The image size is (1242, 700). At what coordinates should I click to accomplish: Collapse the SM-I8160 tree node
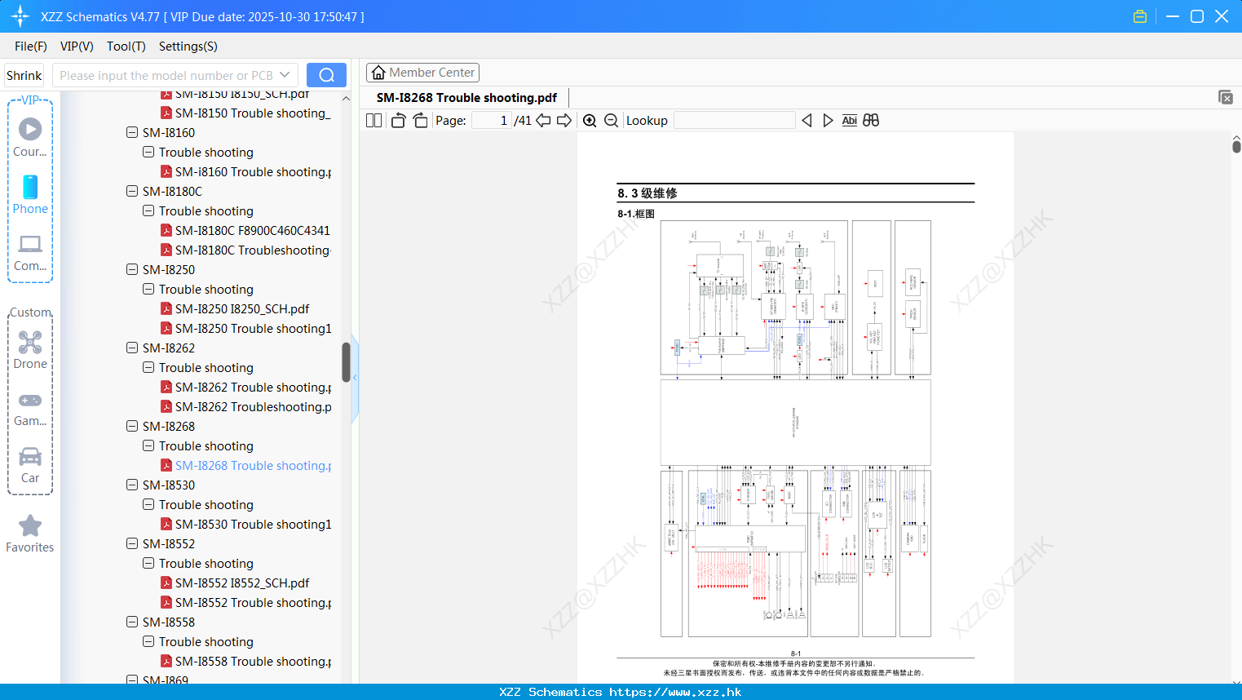(x=132, y=132)
